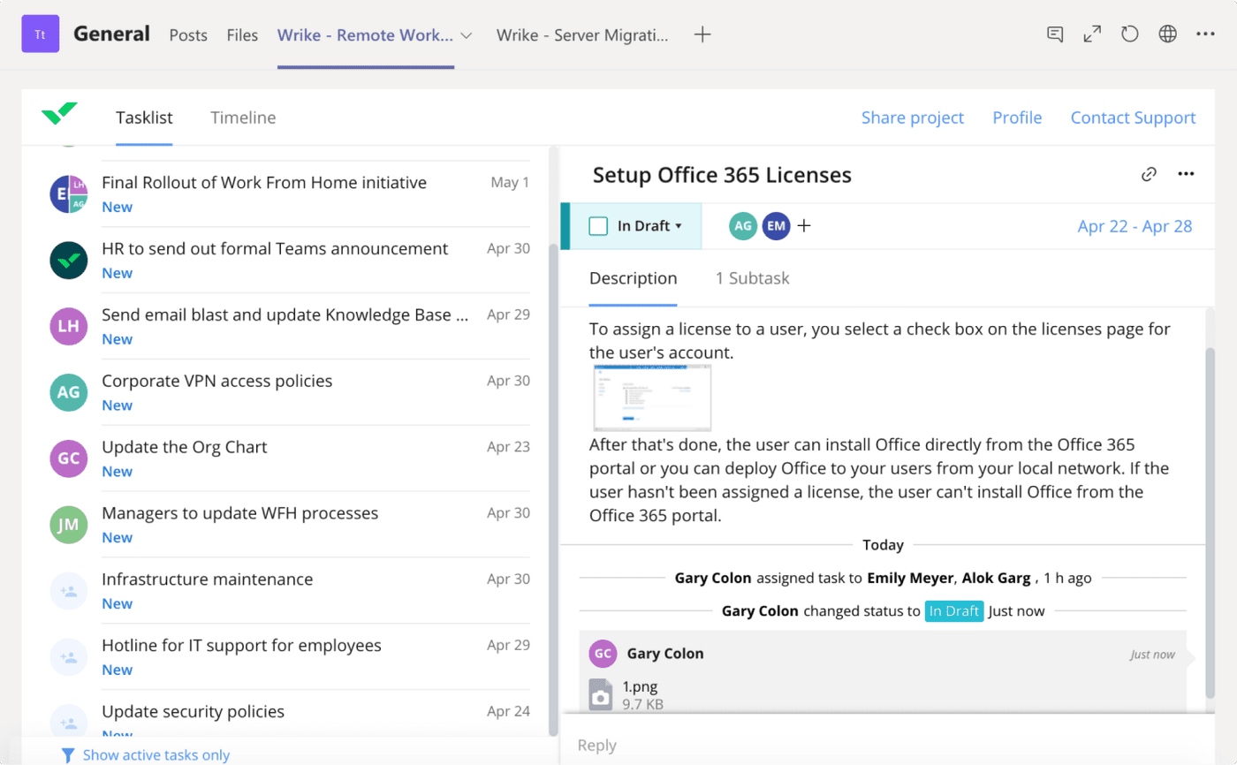Open the Update the Org Chart task
1237x765 pixels.
click(184, 447)
